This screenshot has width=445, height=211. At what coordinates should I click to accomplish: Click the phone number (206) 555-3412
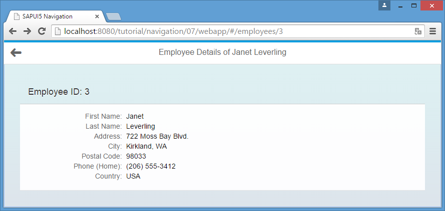coord(151,166)
